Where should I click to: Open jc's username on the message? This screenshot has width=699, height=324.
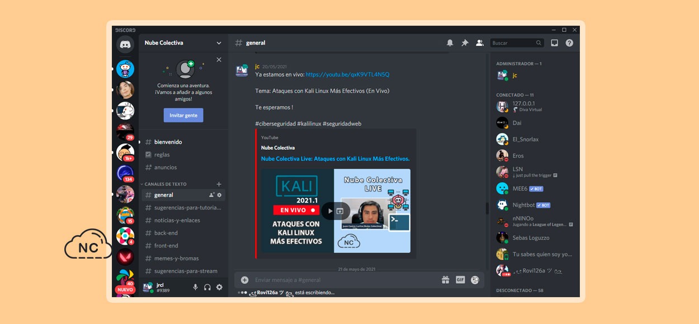coord(257,66)
